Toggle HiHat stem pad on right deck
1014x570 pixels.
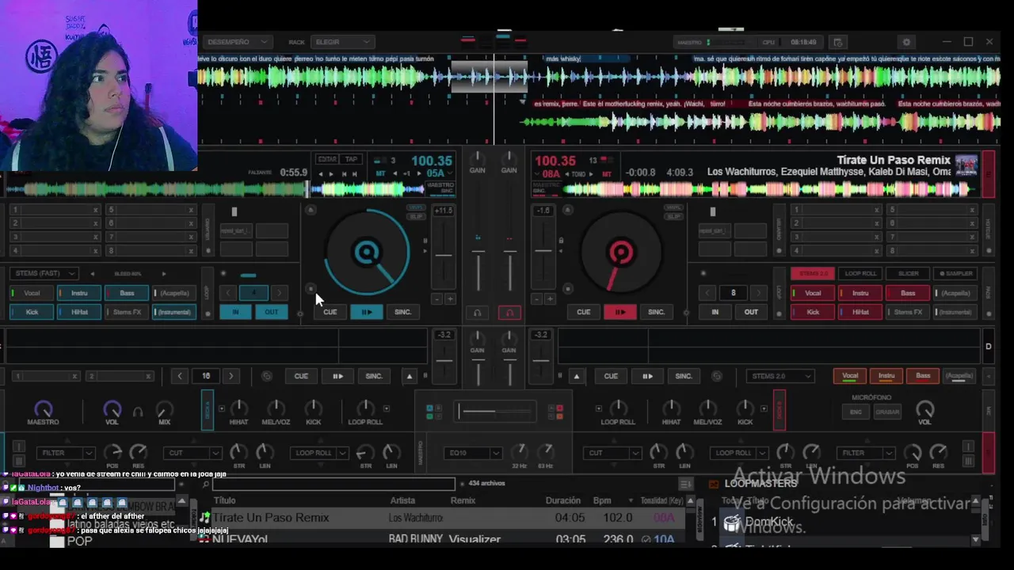860,312
